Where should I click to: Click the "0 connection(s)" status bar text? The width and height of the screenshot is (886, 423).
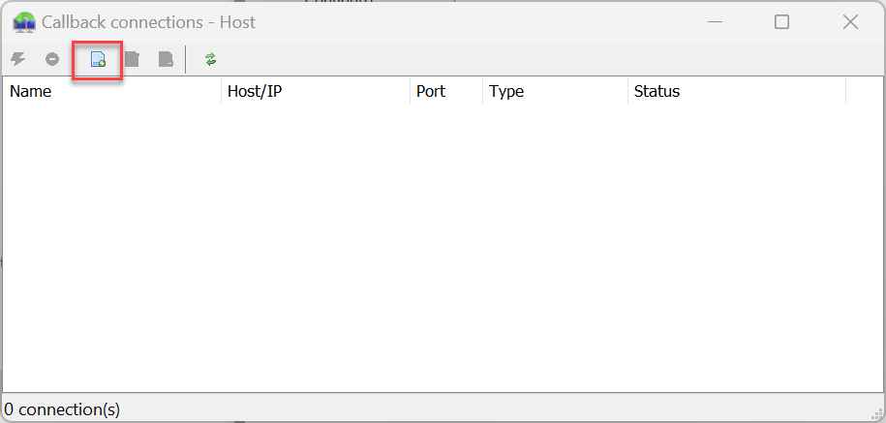click(x=62, y=409)
